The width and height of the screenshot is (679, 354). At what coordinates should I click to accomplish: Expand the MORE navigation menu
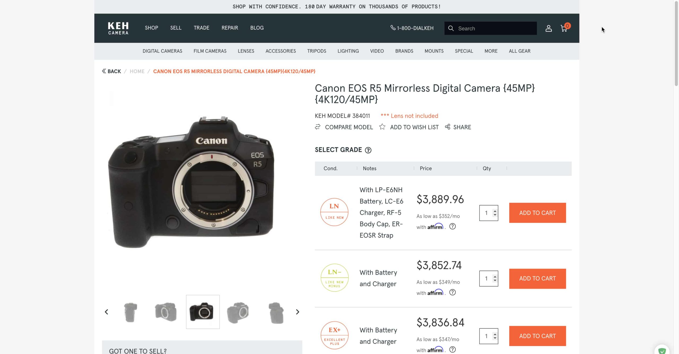(491, 51)
